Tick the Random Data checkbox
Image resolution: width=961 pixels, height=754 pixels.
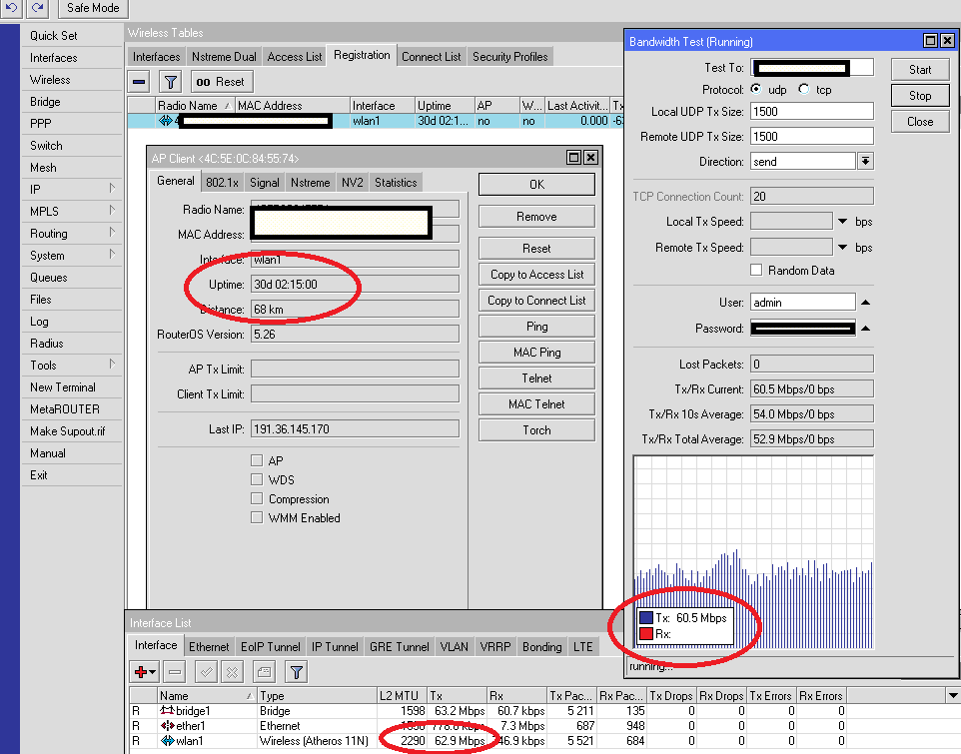757,271
